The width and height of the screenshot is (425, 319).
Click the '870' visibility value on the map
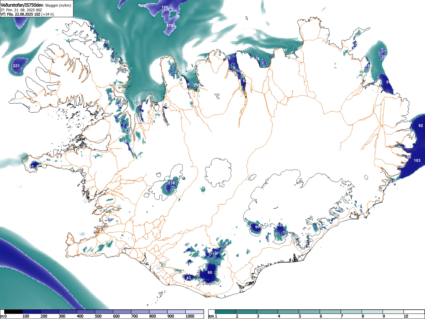pos(170,26)
